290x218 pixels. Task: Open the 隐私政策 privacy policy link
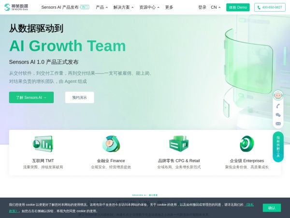point(249,204)
